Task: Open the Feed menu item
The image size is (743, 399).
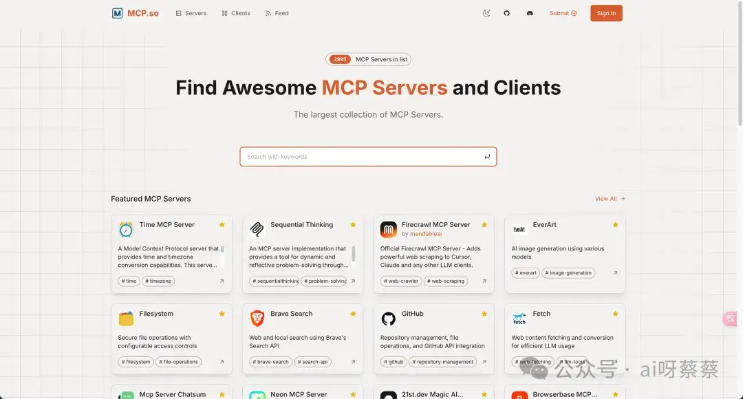Action: 277,13
